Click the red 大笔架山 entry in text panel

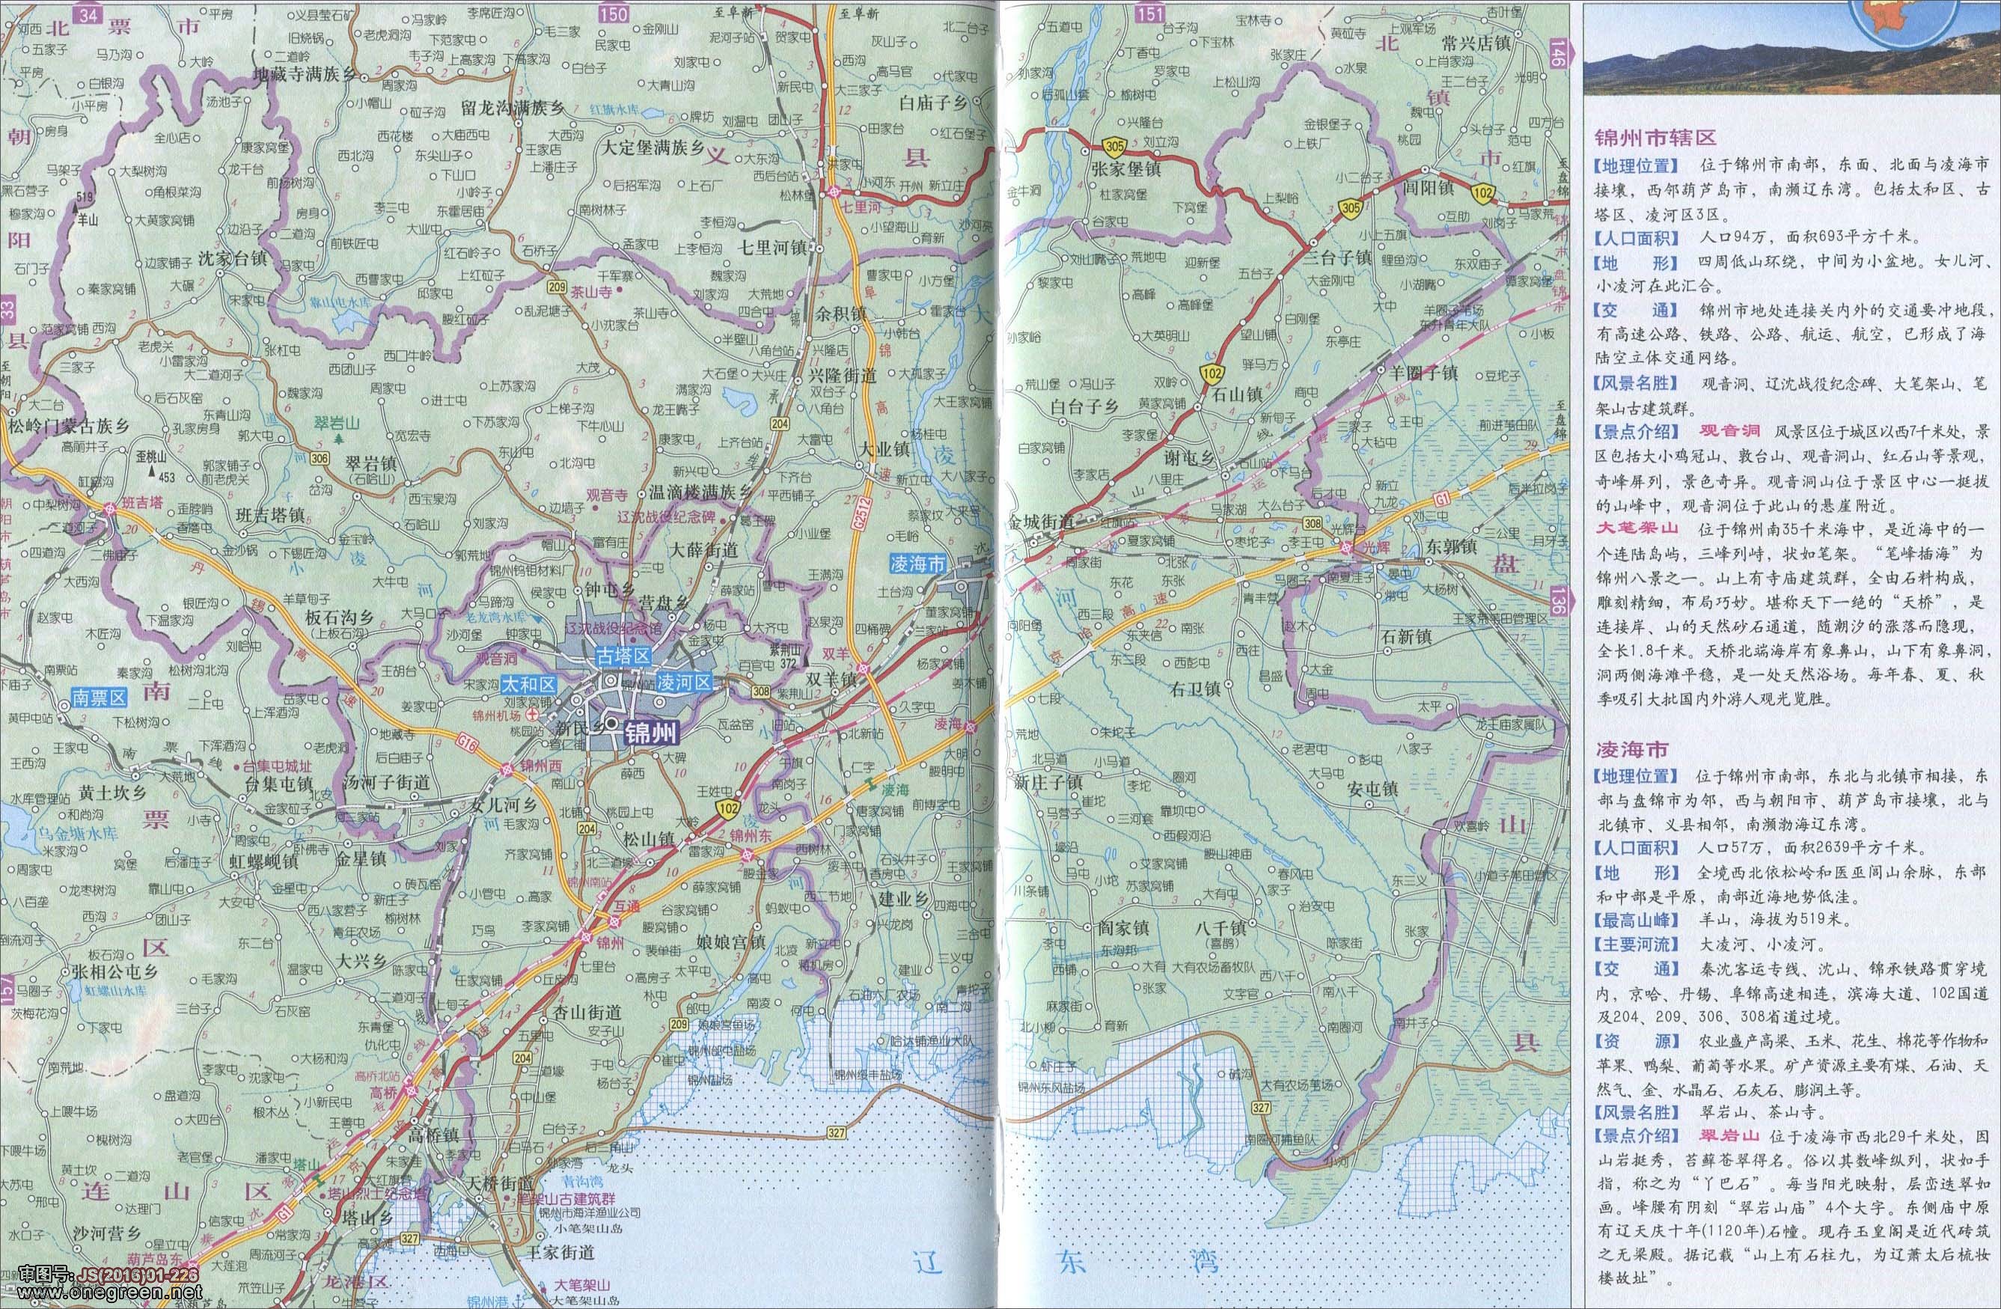[1637, 528]
